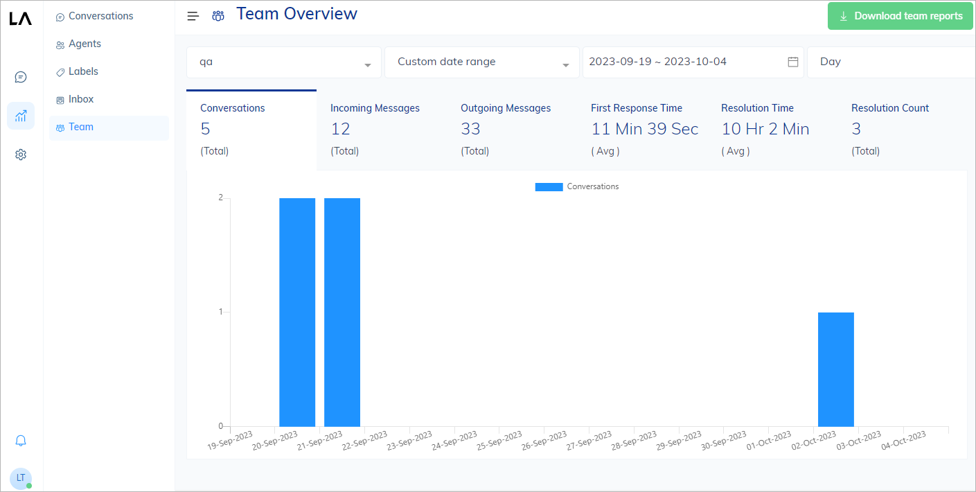The width and height of the screenshot is (976, 492).
Task: Click the Custom date range arrow
Action: [x=566, y=65]
